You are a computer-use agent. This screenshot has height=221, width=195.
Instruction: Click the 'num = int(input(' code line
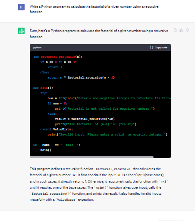[109, 98]
